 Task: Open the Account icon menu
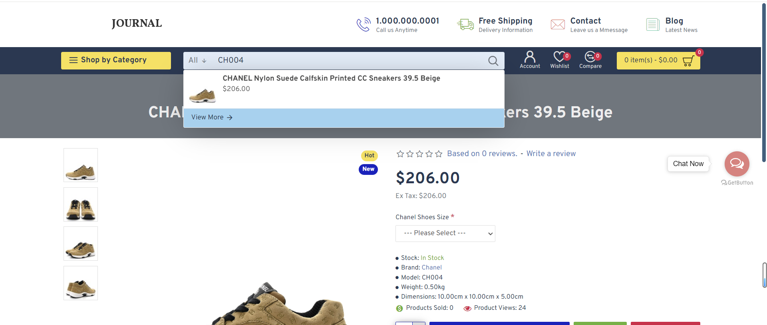coord(530,60)
